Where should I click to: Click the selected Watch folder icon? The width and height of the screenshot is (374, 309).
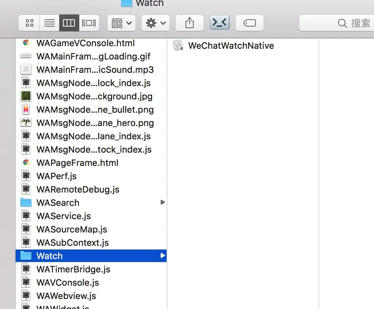pyautogui.click(x=26, y=256)
